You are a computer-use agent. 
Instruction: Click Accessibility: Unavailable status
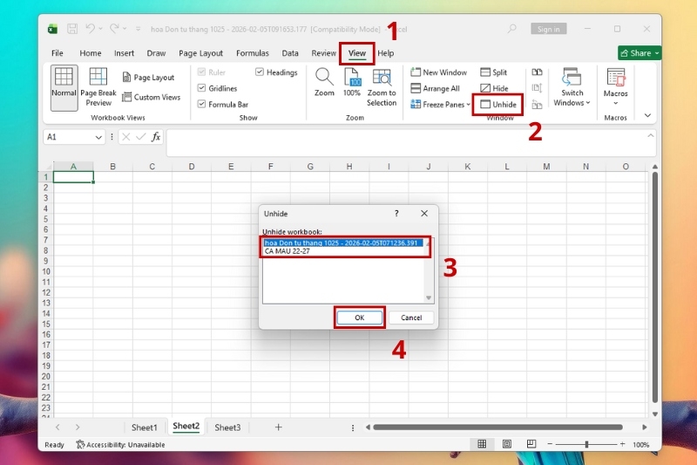click(x=120, y=445)
